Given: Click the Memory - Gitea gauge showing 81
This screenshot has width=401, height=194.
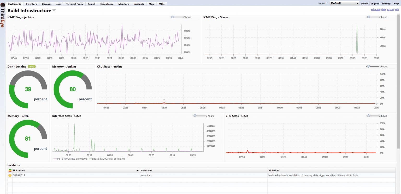Looking at the screenshot, I should pyautogui.click(x=28, y=139).
